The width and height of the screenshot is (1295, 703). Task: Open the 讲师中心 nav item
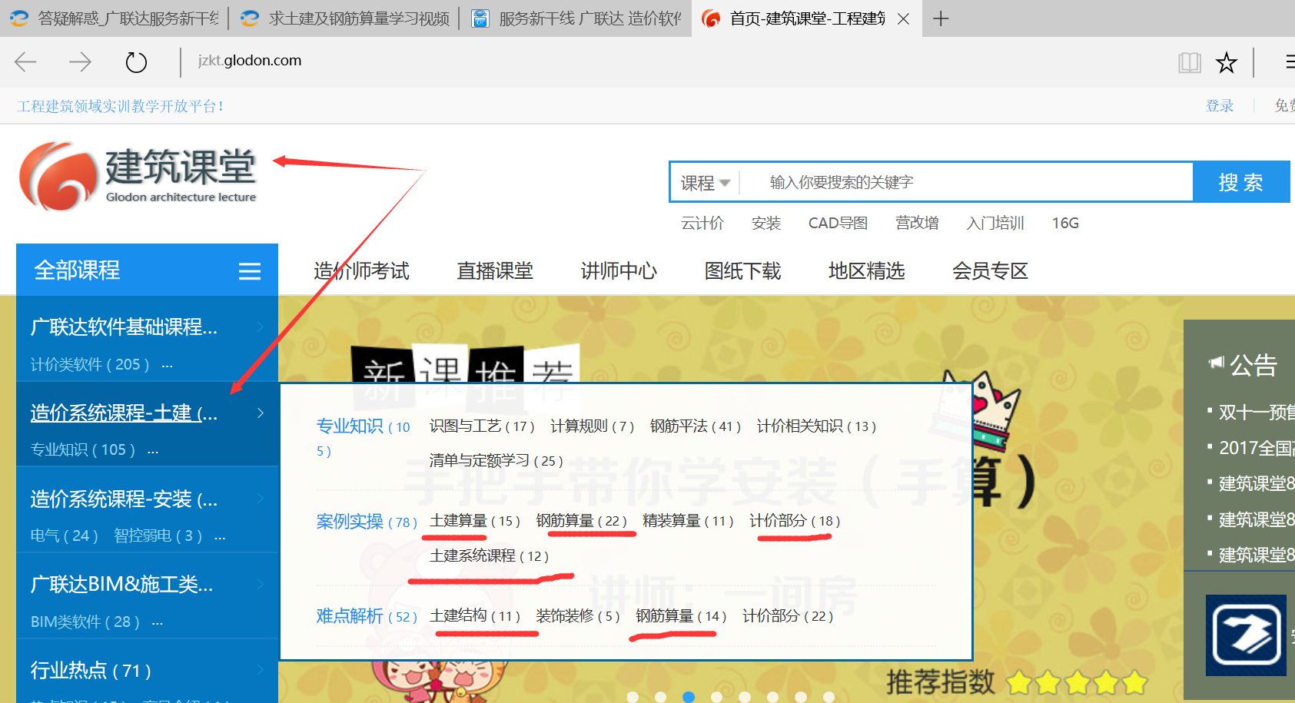click(x=619, y=271)
